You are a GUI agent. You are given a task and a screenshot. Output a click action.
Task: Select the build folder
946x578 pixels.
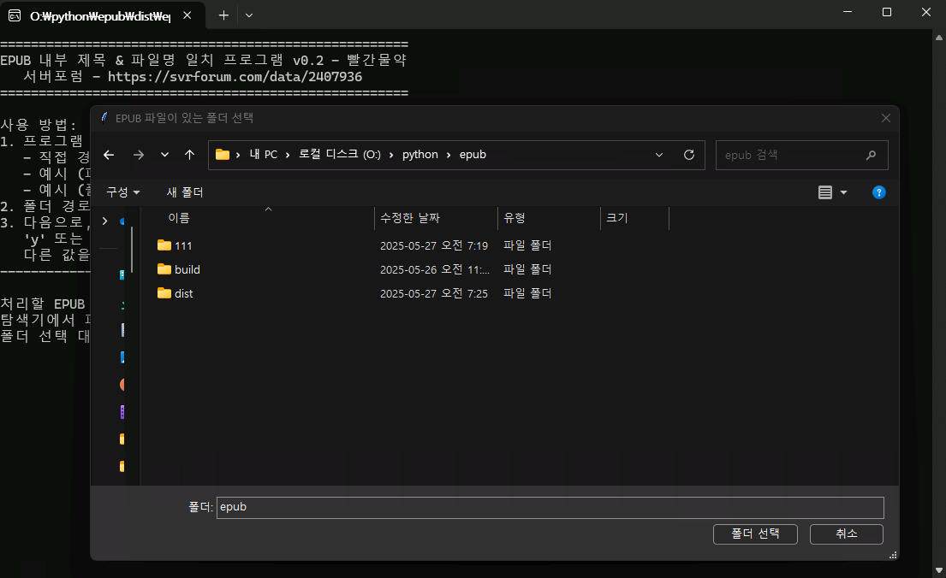point(187,269)
